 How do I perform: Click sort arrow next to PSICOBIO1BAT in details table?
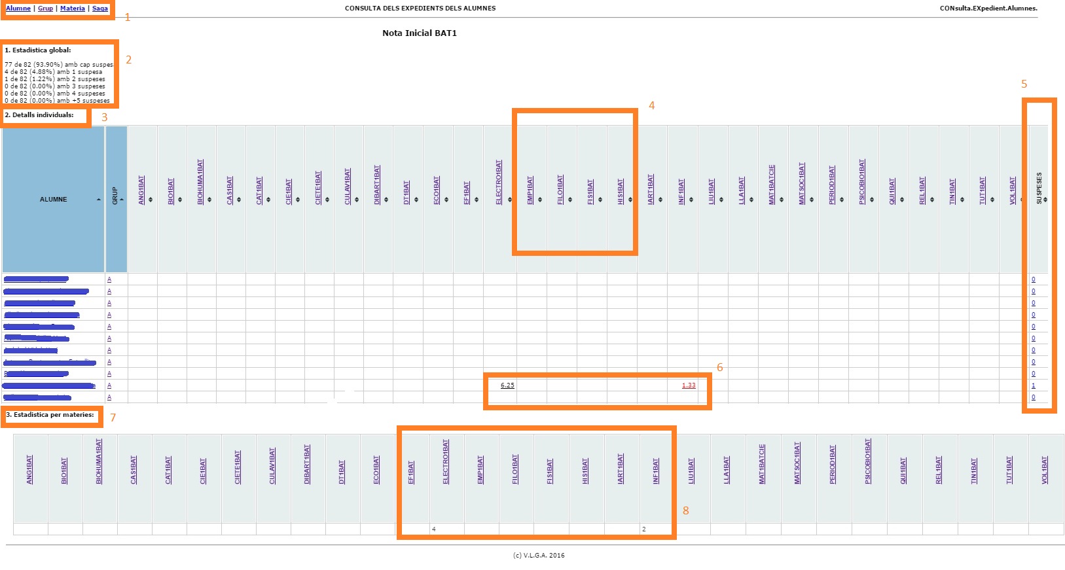pyautogui.click(x=872, y=200)
